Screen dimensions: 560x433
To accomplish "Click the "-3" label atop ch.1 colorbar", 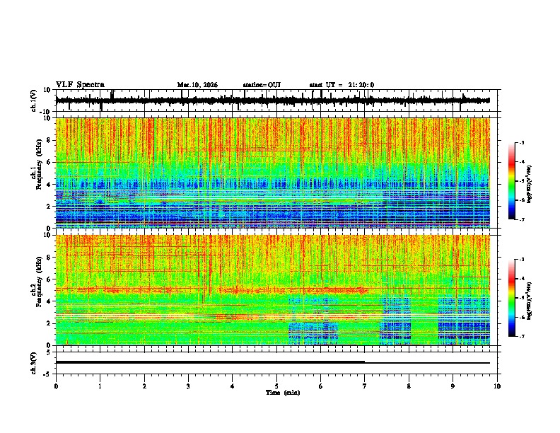I will pyautogui.click(x=521, y=142).
